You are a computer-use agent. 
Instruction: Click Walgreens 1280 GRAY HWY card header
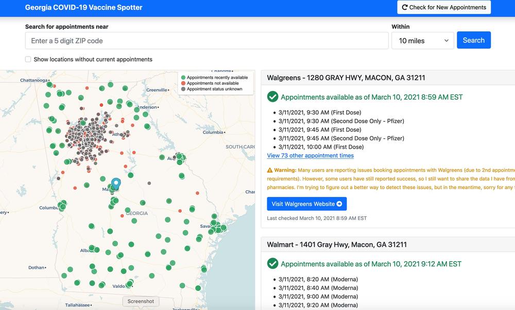(x=388, y=78)
